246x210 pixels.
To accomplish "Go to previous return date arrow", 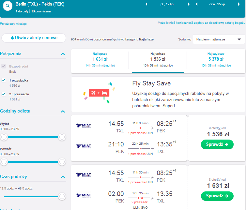I will pos(196,4).
